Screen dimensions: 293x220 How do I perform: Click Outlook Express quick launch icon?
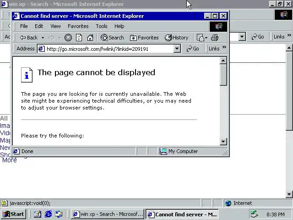[59, 214]
